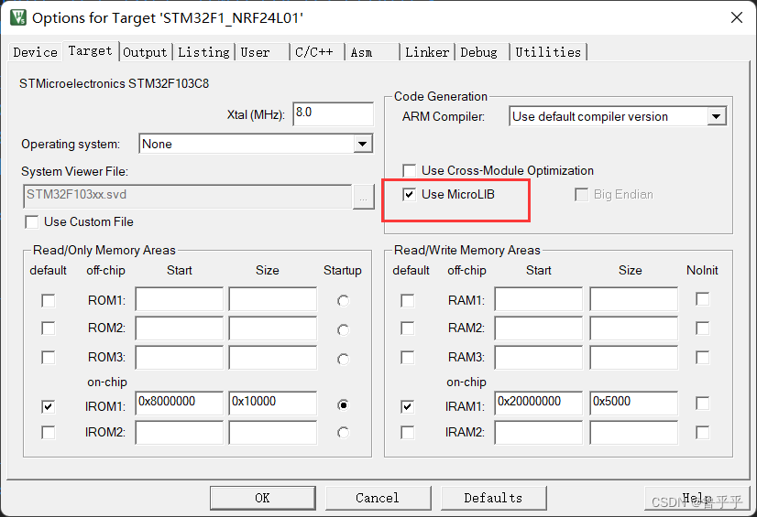The image size is (757, 517).
Task: Select the IROM1 Startup radio button
Action: click(x=344, y=405)
